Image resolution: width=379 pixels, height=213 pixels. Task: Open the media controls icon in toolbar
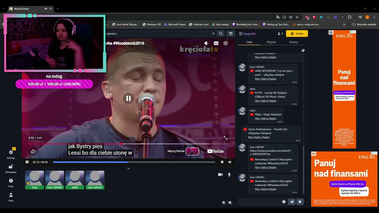(x=360, y=17)
